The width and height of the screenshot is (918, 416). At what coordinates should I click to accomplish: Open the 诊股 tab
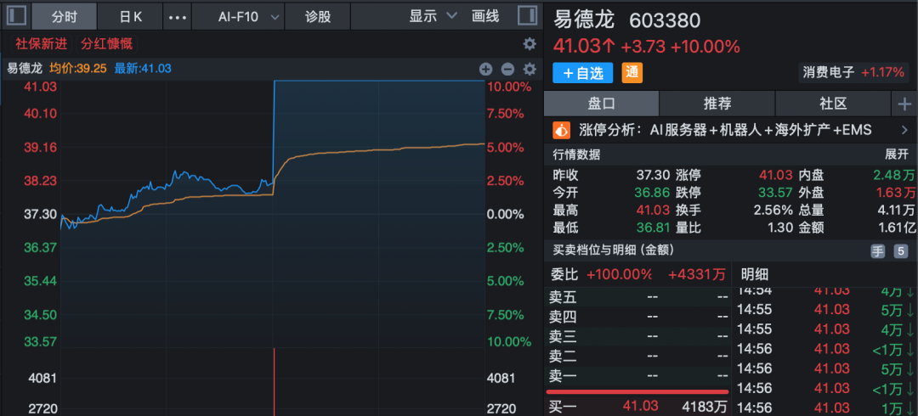[x=318, y=16]
